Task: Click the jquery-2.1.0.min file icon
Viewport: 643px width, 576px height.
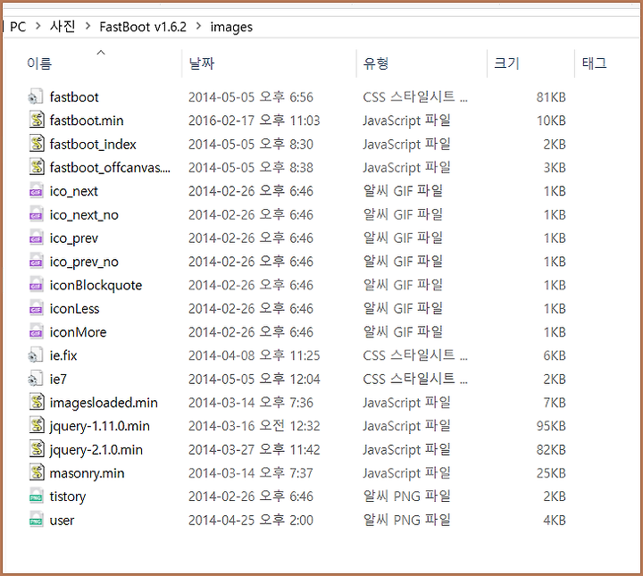Action: pos(37,449)
